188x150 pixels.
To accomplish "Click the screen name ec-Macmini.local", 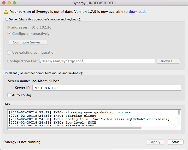I will click(x=46, y=81).
